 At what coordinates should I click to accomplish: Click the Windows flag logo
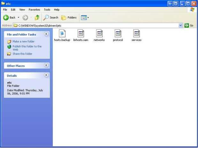(x=192, y=10)
